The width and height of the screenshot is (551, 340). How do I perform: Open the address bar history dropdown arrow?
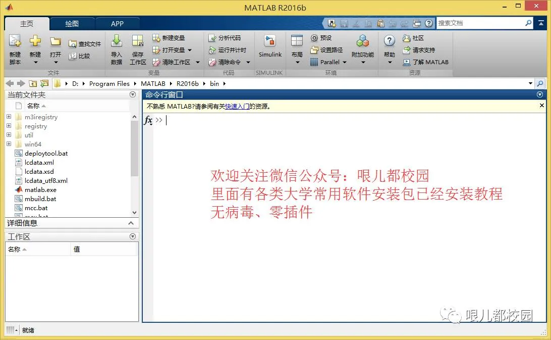tap(530, 83)
